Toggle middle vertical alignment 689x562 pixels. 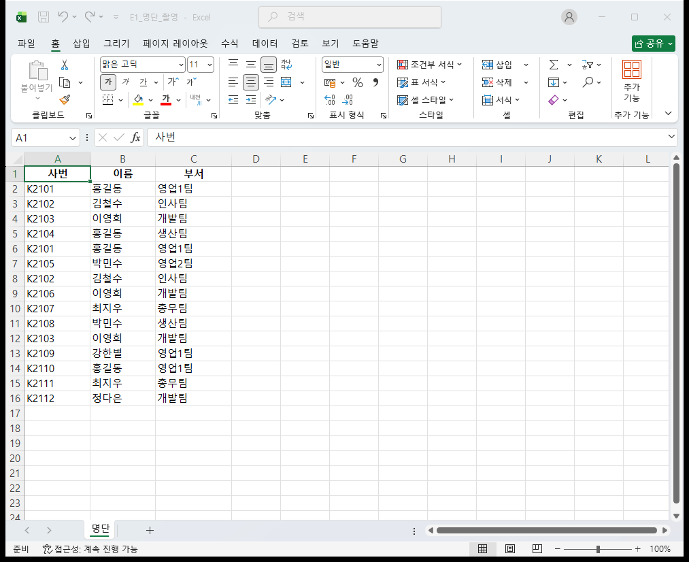click(251, 65)
